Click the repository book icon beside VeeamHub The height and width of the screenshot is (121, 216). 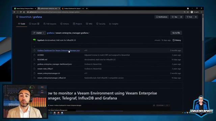pyautogui.click(x=17, y=17)
